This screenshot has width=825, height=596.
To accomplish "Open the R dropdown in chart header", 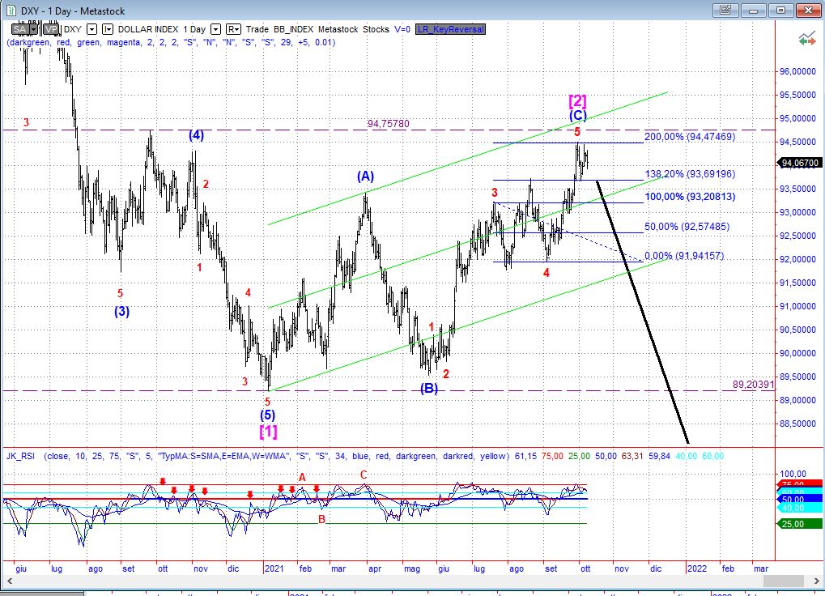I will pos(234,29).
